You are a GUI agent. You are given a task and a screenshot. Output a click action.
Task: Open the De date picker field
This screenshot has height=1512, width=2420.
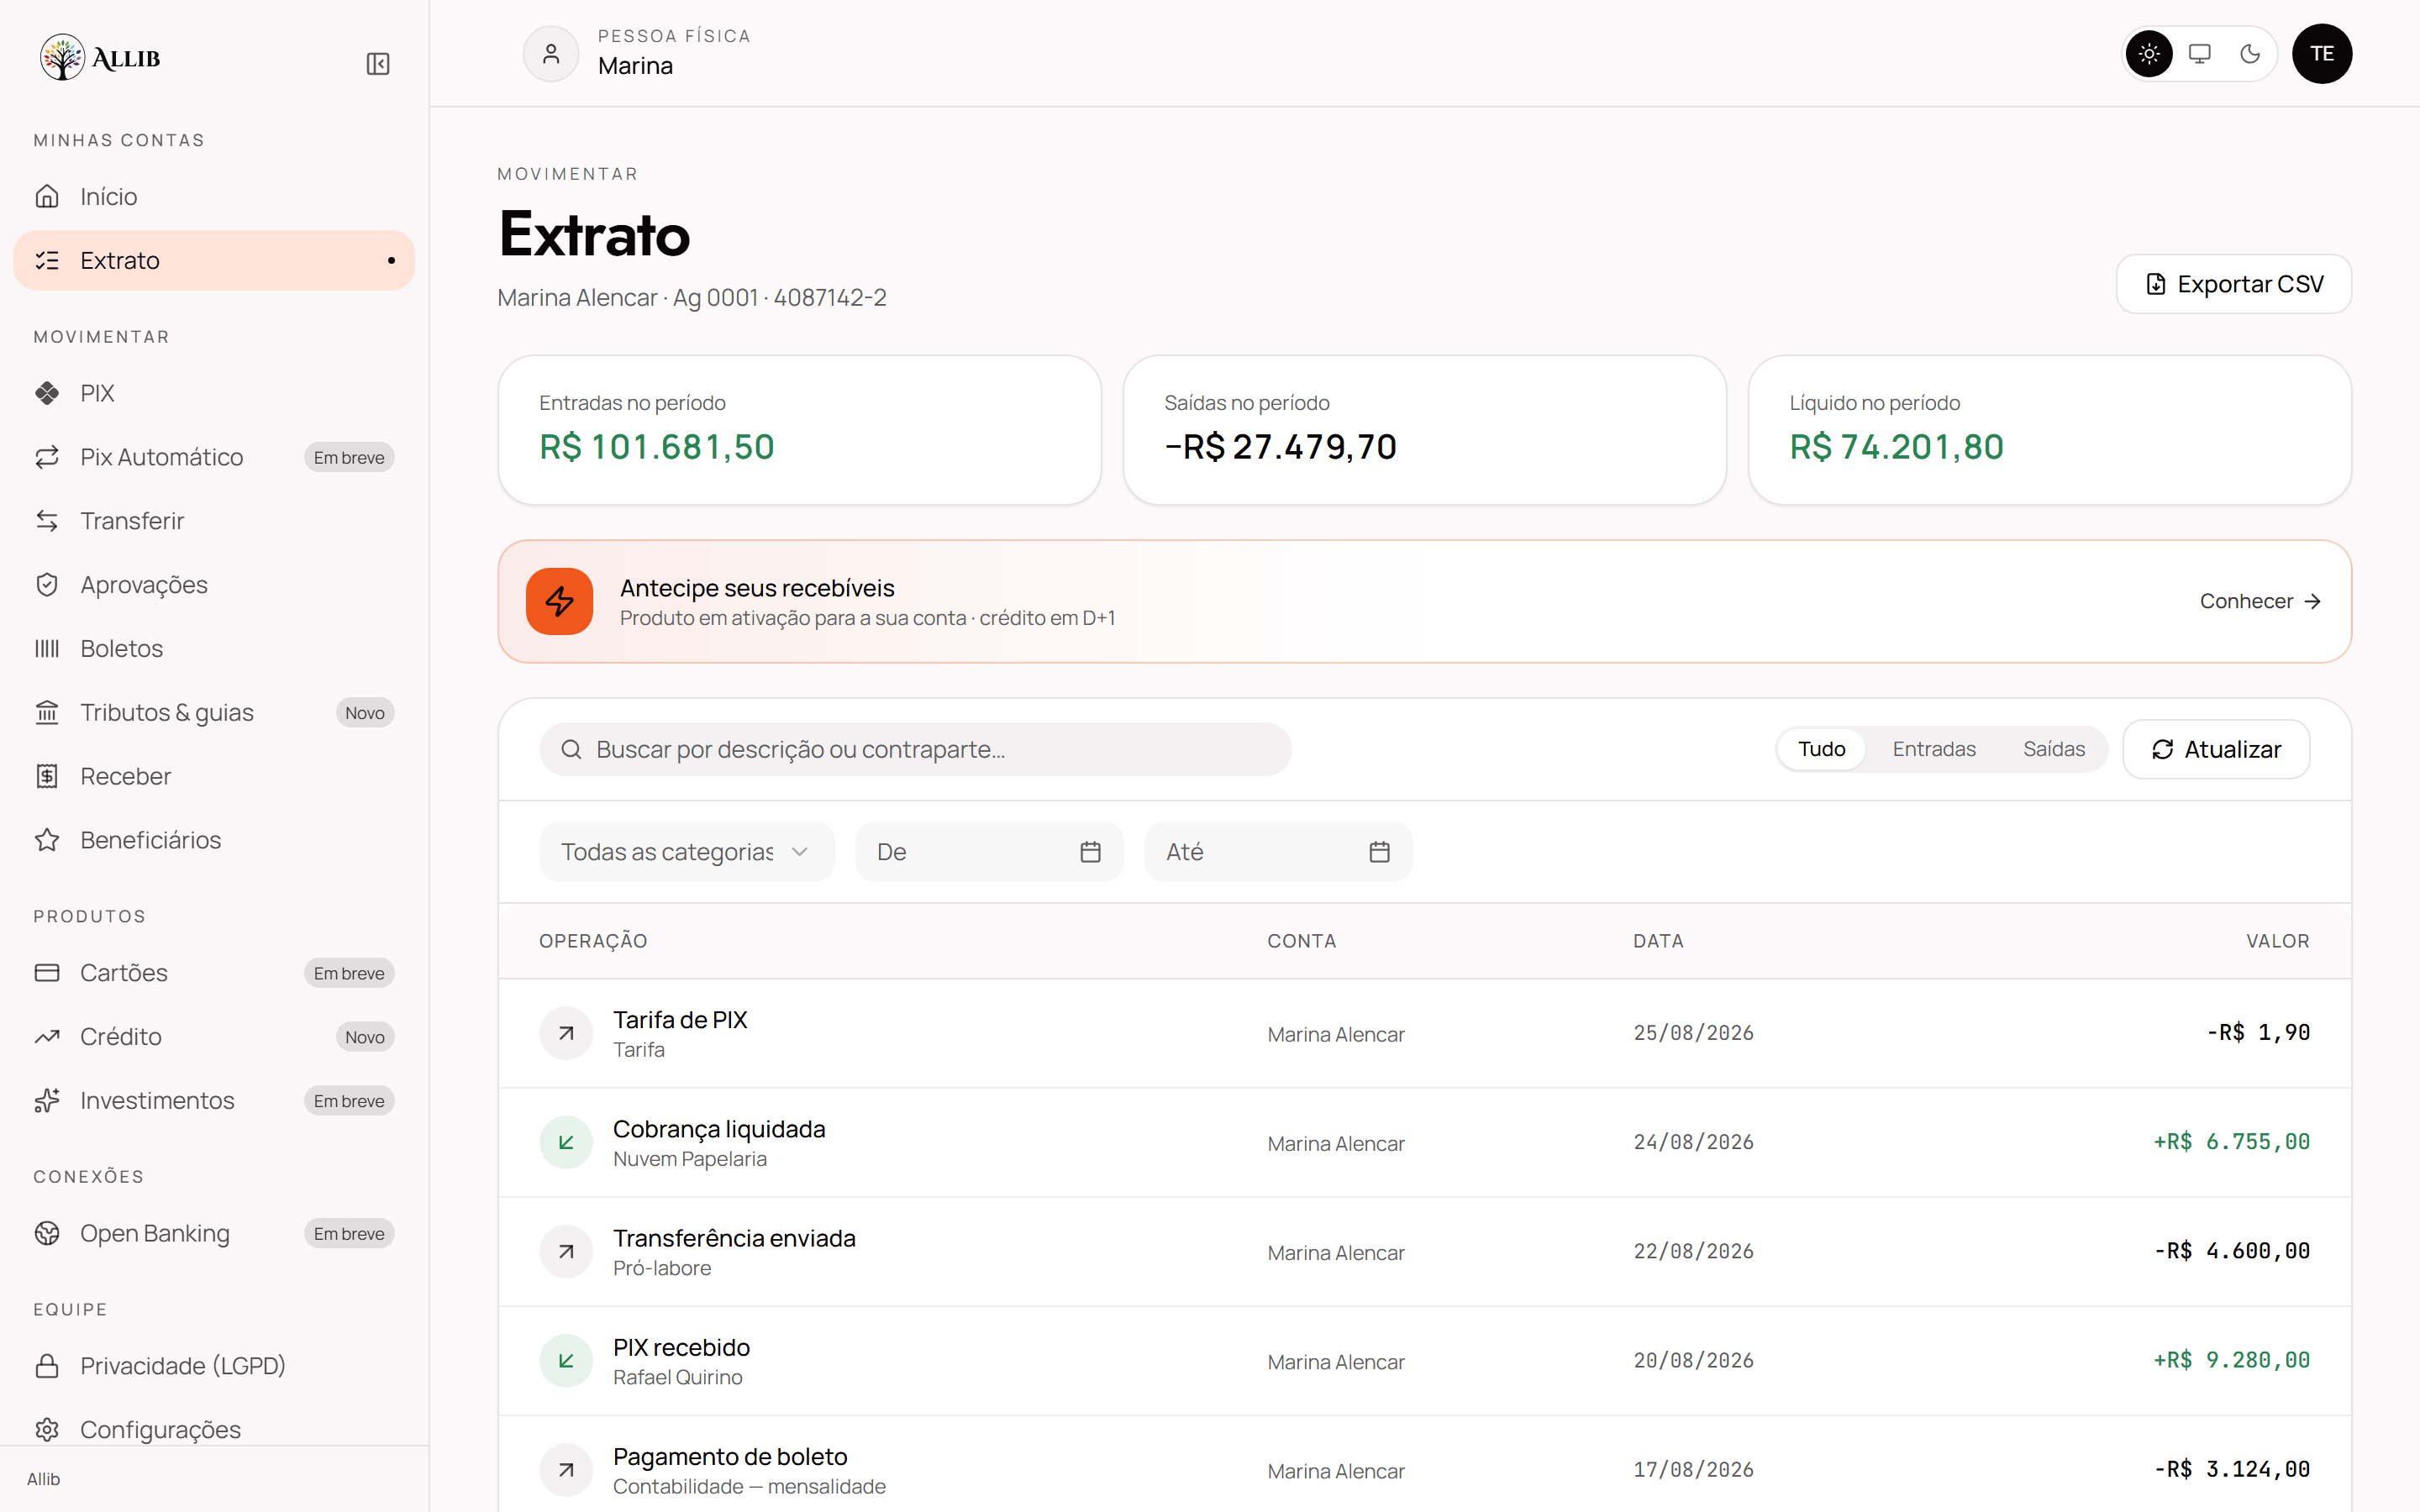[x=989, y=852]
